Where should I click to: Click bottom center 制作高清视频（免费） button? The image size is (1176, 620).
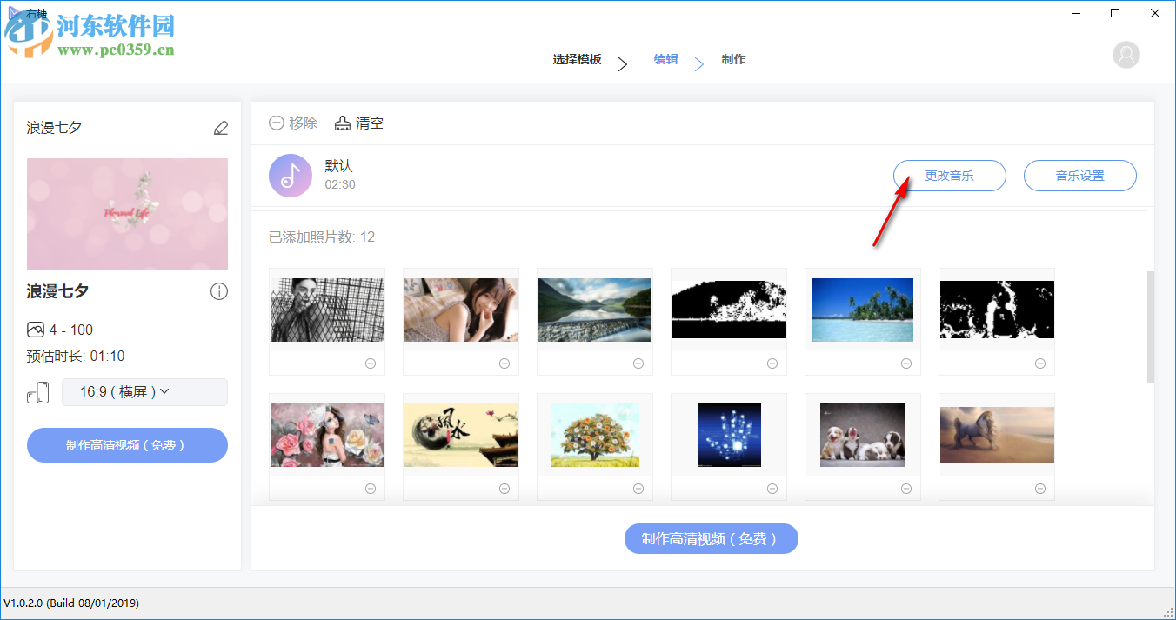tap(712, 539)
